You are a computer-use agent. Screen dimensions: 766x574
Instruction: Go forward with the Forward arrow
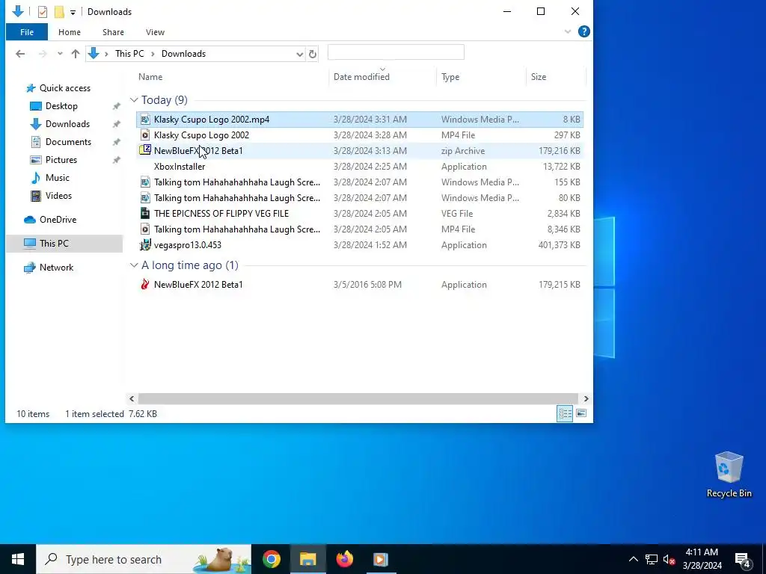click(x=43, y=54)
